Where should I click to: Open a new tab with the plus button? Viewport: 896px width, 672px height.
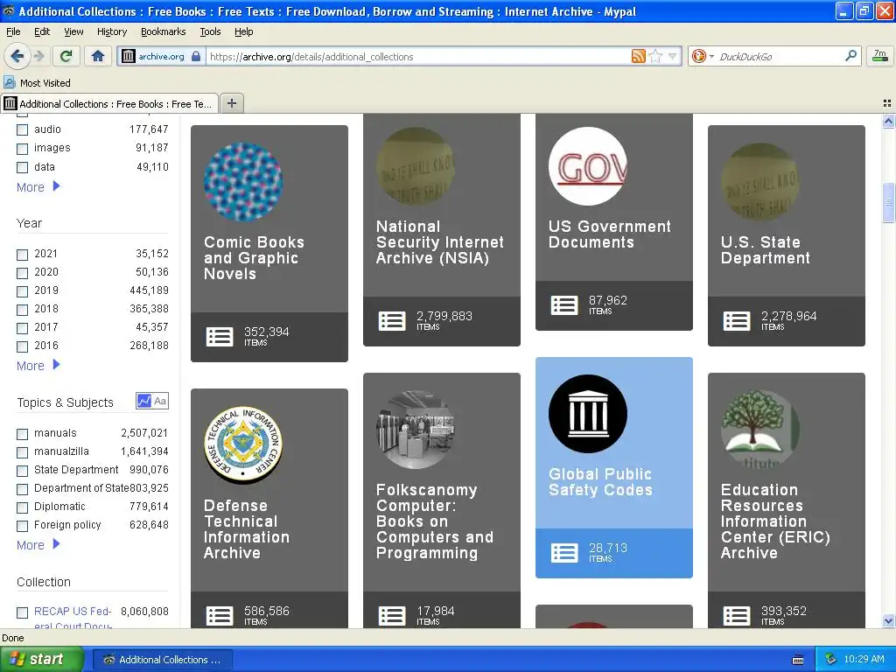[231, 103]
